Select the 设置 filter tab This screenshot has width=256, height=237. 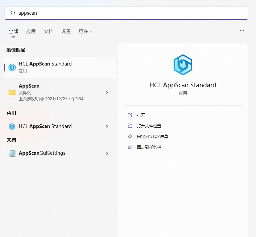click(66, 31)
